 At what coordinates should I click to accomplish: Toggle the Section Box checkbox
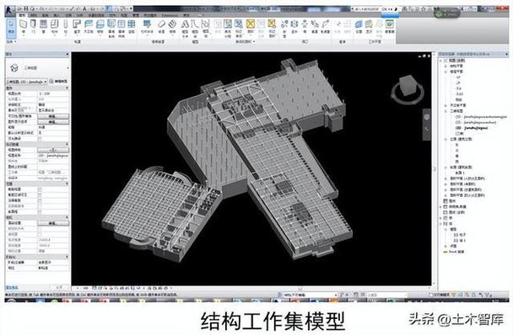point(40,211)
